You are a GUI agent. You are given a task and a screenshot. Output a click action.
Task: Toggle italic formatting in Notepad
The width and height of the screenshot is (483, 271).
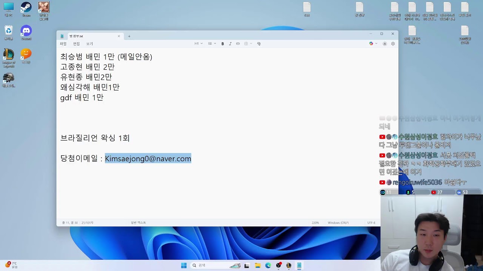[x=230, y=44]
